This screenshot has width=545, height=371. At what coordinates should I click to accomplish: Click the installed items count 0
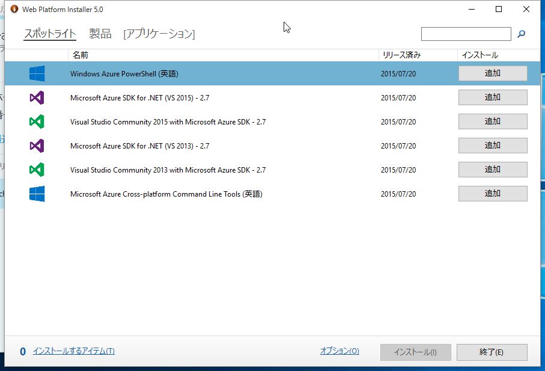pyautogui.click(x=23, y=352)
